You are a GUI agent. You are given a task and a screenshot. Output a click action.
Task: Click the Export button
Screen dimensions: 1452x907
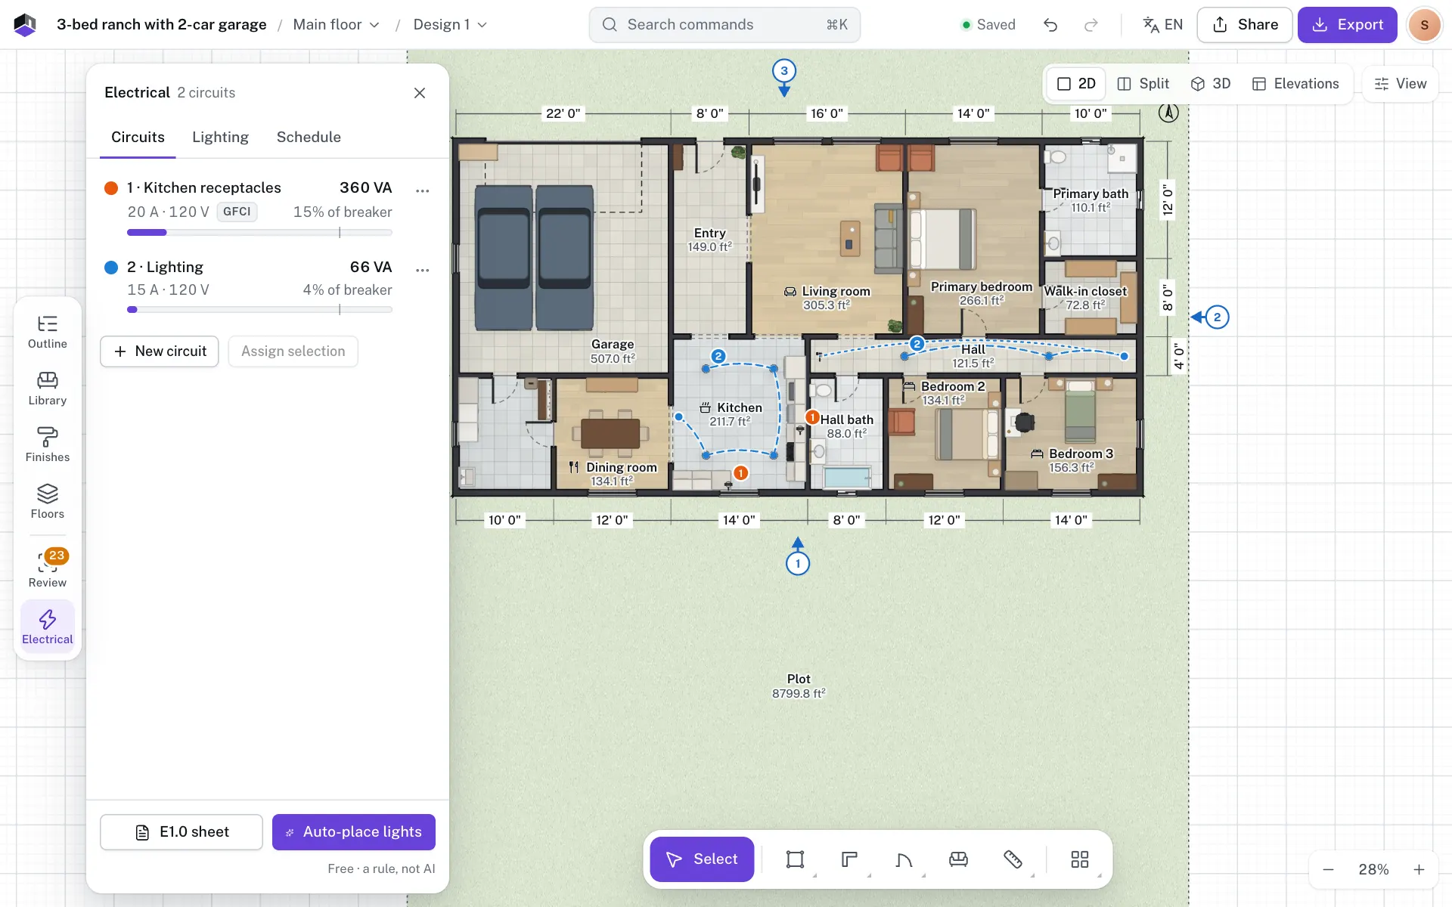[x=1348, y=25]
